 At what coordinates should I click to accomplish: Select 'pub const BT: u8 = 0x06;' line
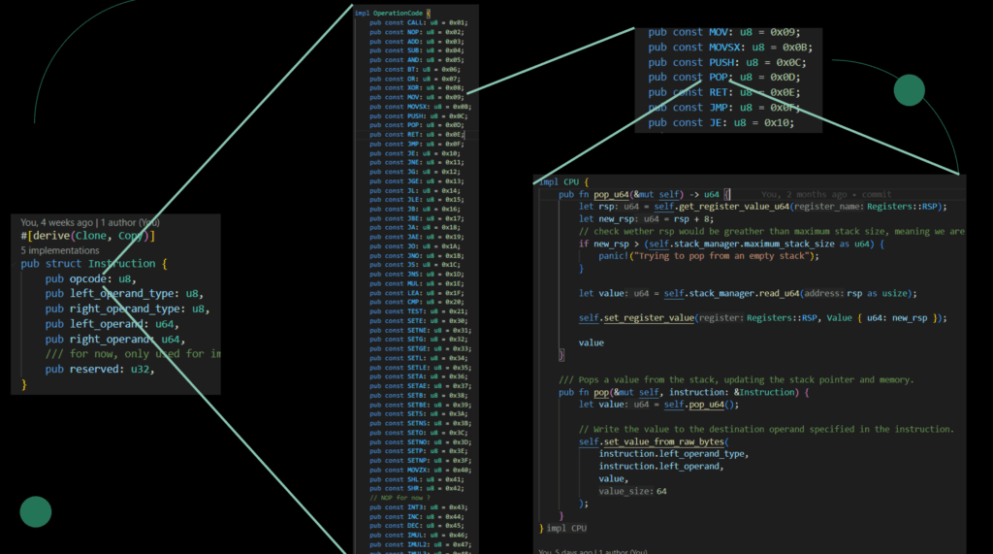point(415,69)
